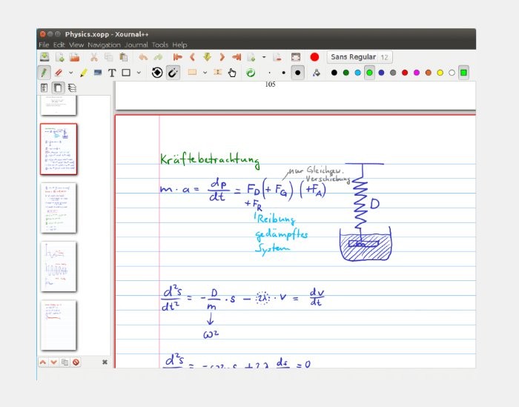
Task: Expand the selection tool dropdown arrow
Action: pyautogui.click(x=205, y=73)
